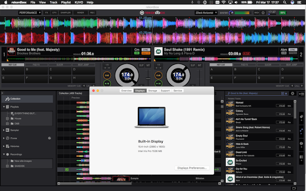Click the REC button in top bar
The width and height of the screenshot is (306, 191).
tap(92, 13)
